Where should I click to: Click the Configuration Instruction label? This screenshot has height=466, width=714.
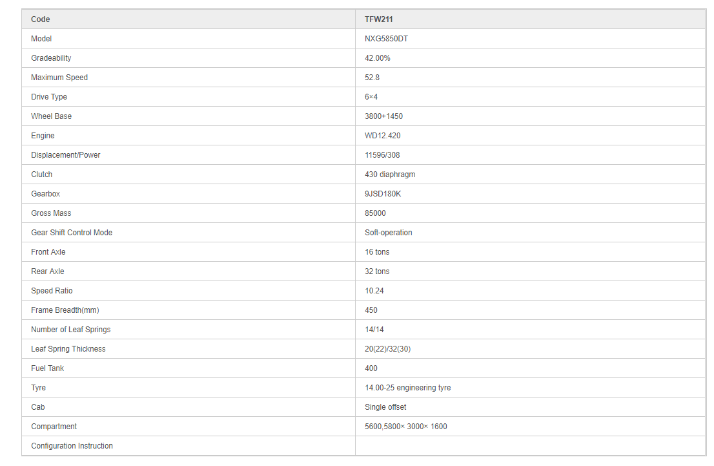[x=72, y=446]
